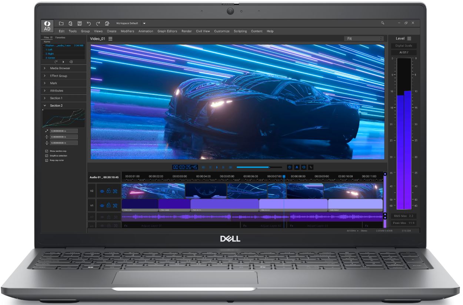Toggle the Graphics selection checkbox
This screenshot has height=305, width=463.
(x=46, y=156)
